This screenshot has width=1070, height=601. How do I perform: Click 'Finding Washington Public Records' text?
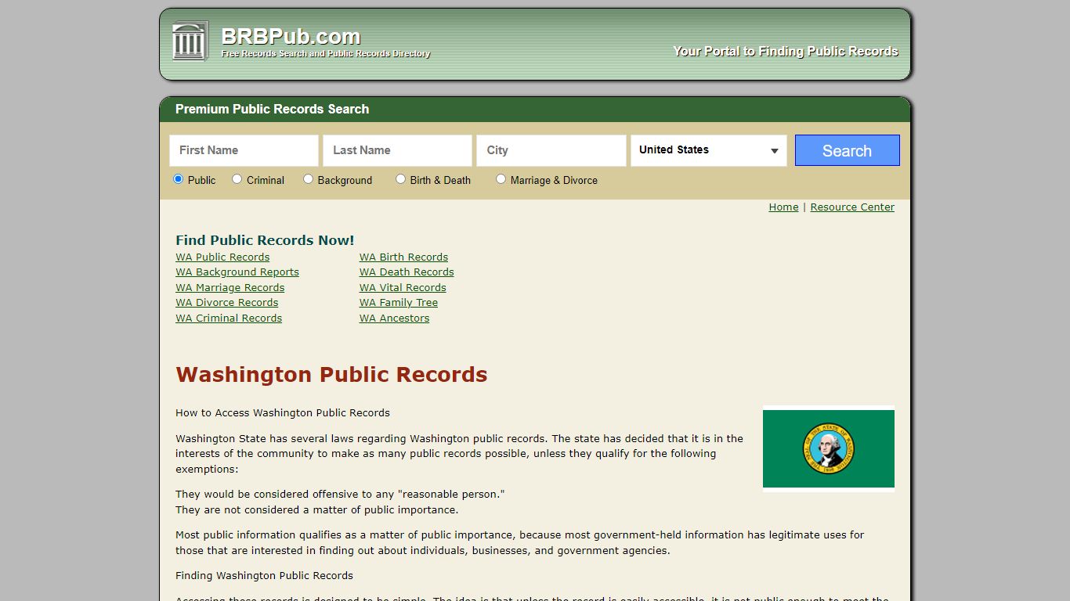[x=264, y=576]
